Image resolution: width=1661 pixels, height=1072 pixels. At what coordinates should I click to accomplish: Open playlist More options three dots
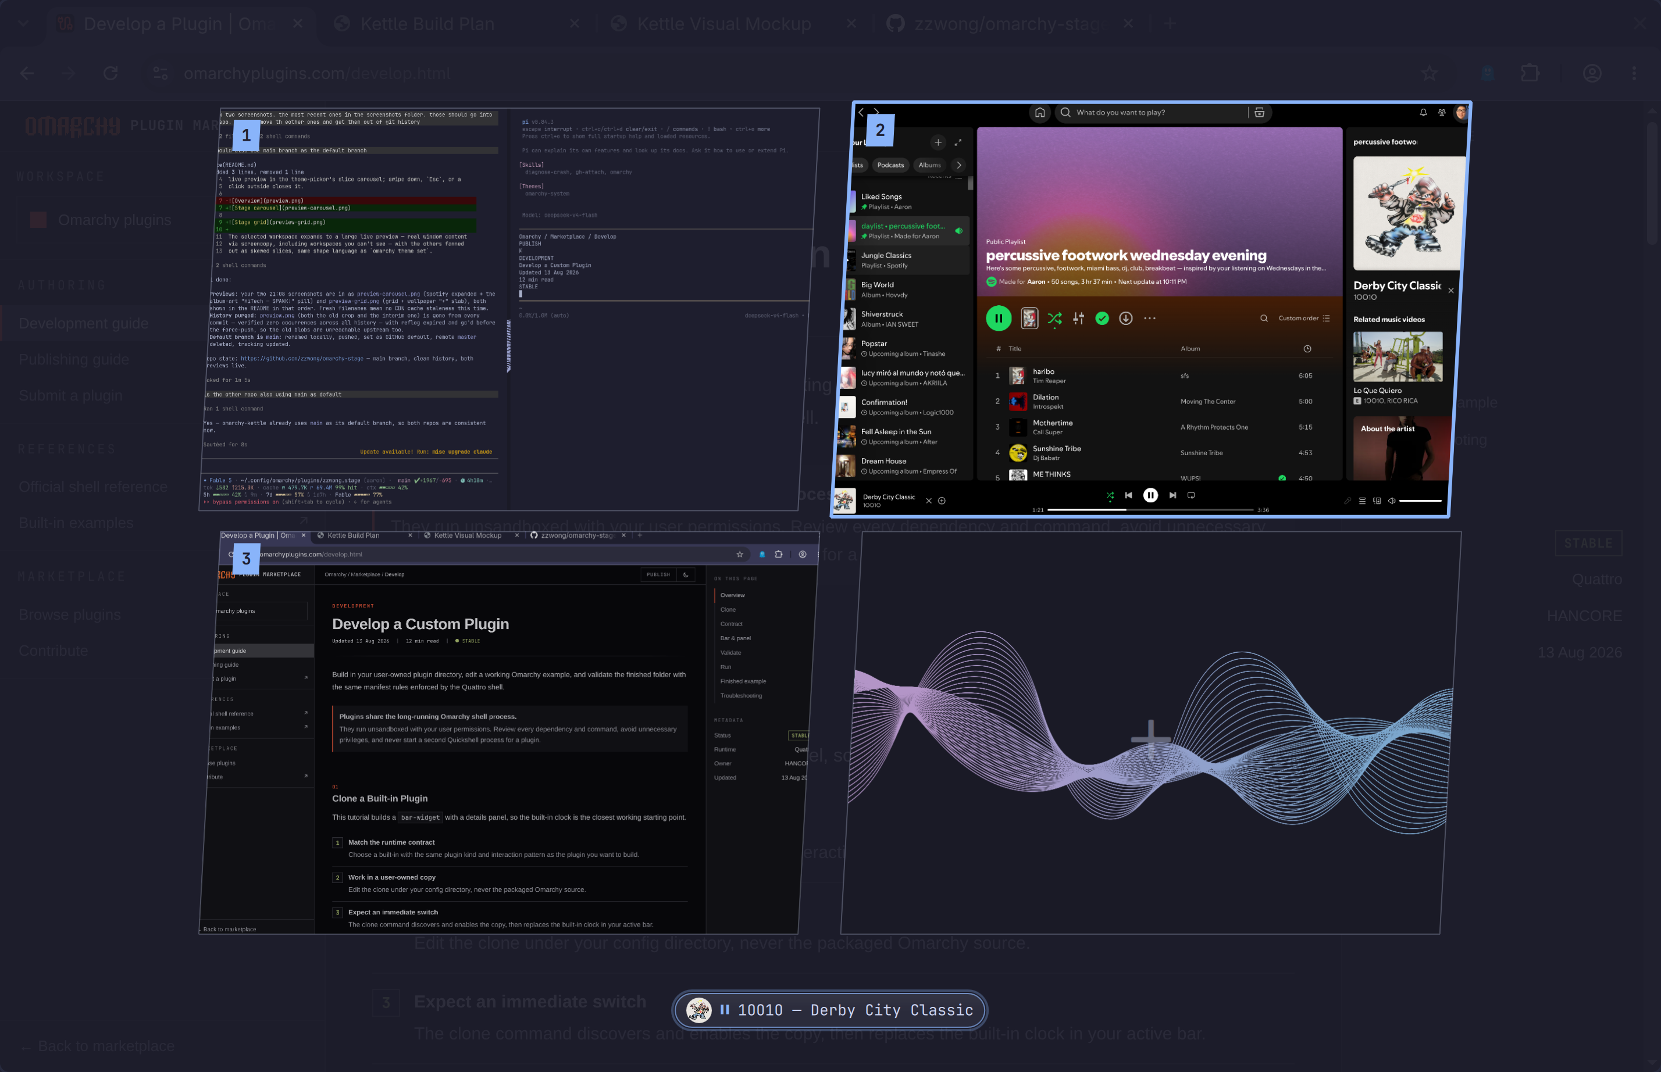[1150, 318]
